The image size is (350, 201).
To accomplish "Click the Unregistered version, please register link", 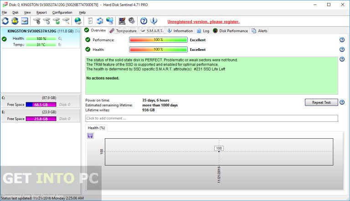I will coord(203,22).
